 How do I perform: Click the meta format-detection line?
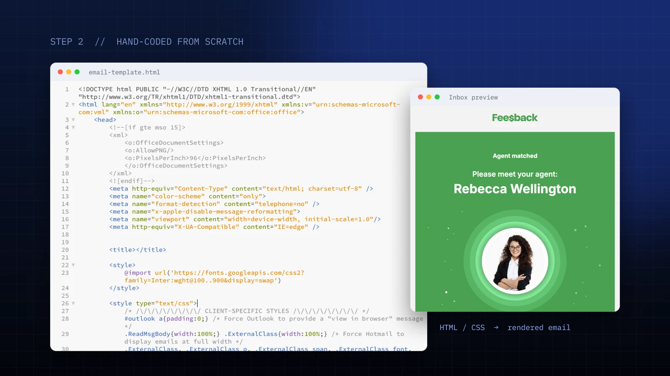[214, 204]
